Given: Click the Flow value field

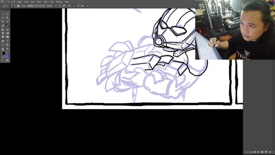Looking at the screenshot, I should (x=74, y=6).
